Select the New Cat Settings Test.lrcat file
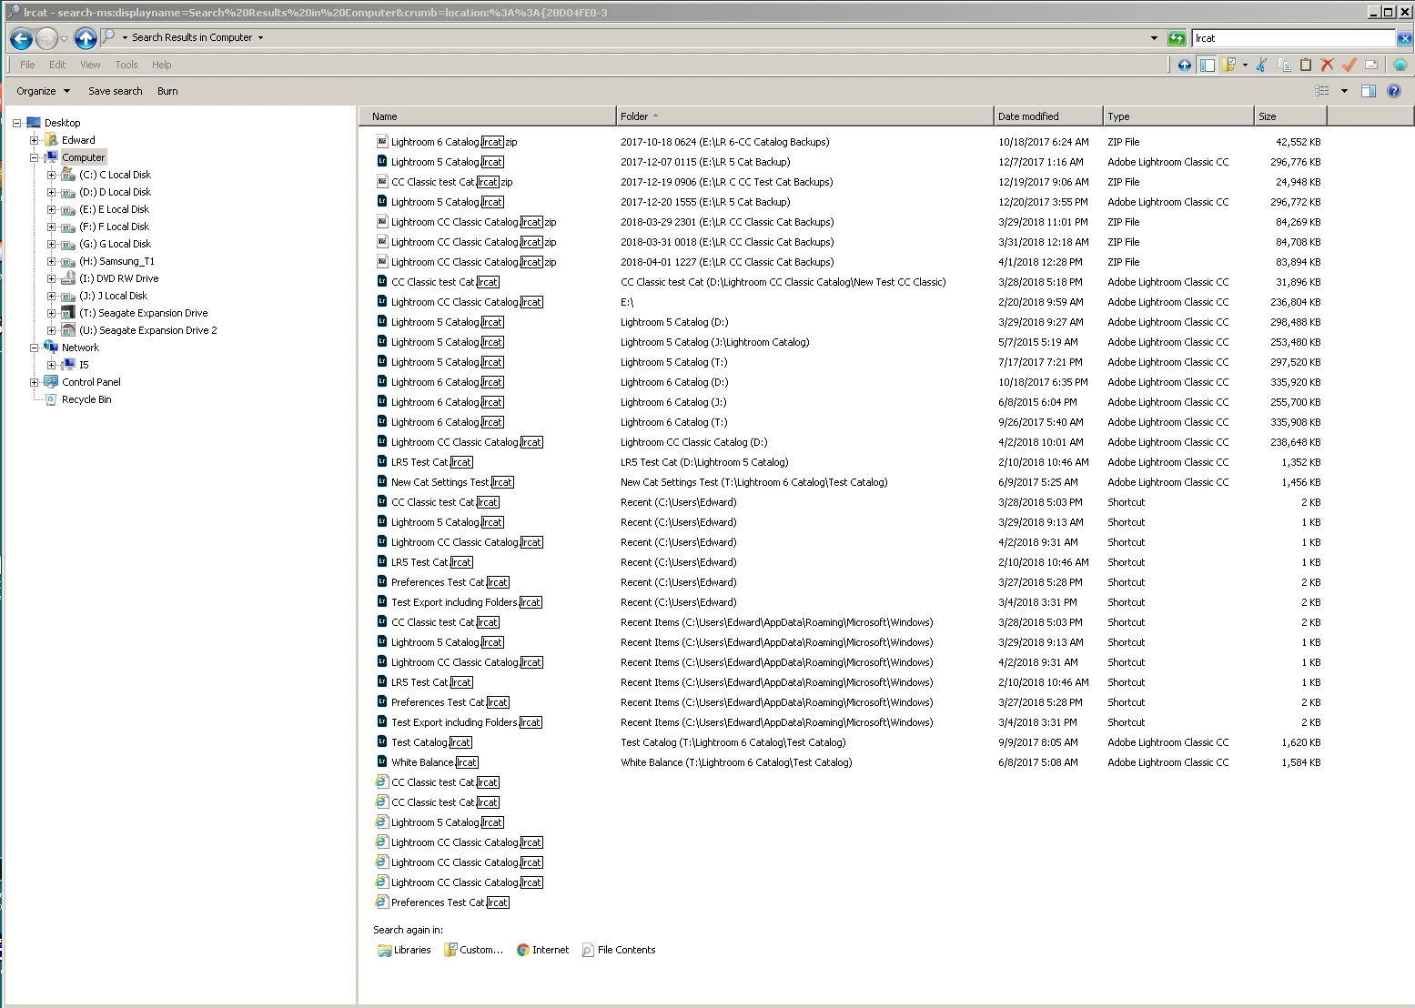1415x1008 pixels. coord(452,482)
